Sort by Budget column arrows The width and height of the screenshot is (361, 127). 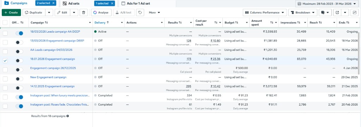pos(237,22)
